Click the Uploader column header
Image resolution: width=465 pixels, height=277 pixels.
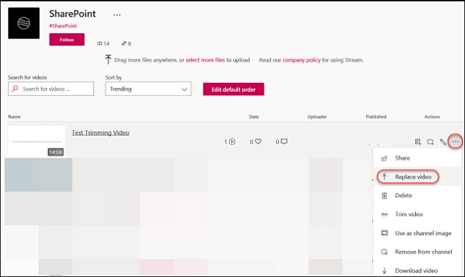(x=317, y=117)
